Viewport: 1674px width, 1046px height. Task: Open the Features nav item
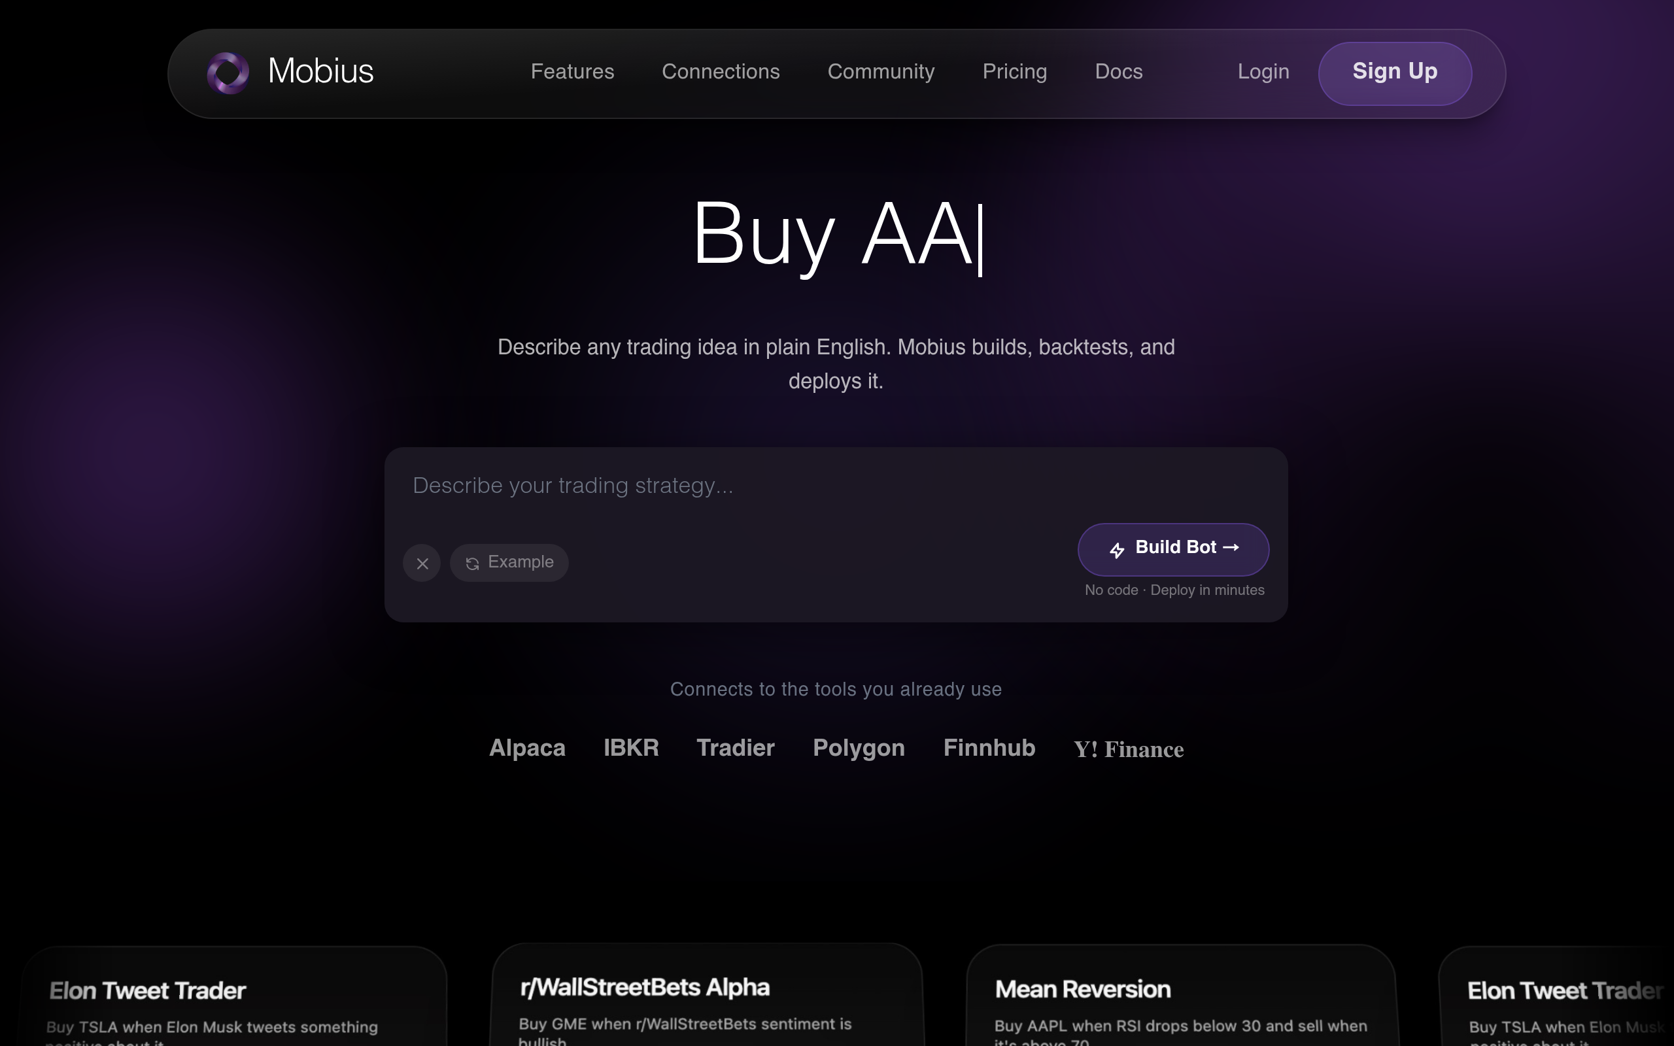click(572, 72)
